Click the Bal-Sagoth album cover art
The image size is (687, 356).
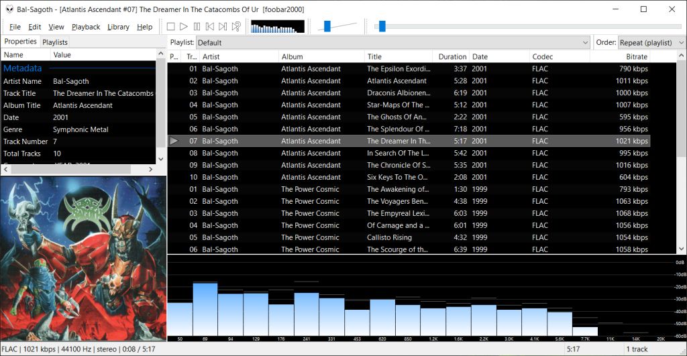tap(83, 258)
